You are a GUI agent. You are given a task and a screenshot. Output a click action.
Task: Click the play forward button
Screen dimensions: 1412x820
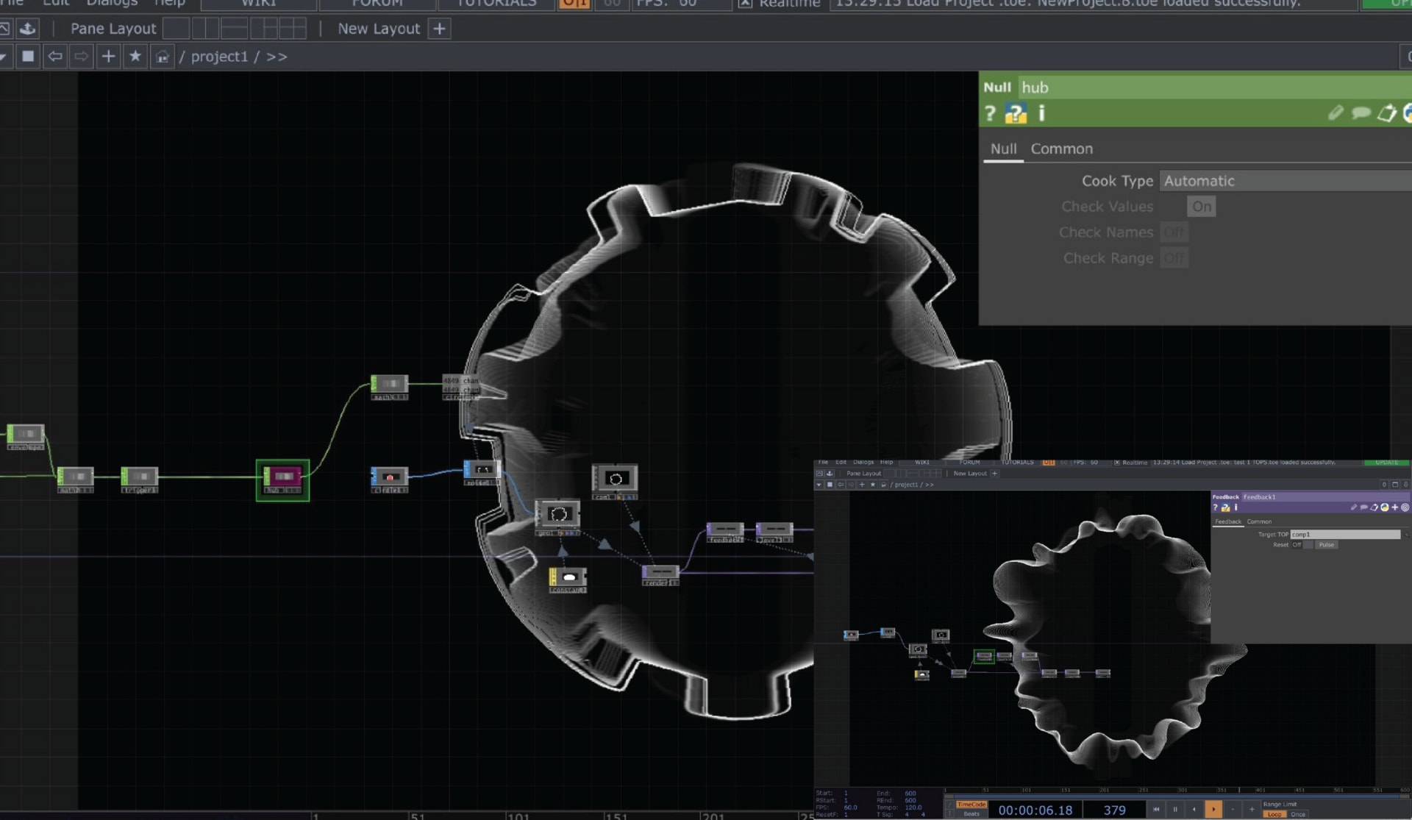(x=1213, y=810)
